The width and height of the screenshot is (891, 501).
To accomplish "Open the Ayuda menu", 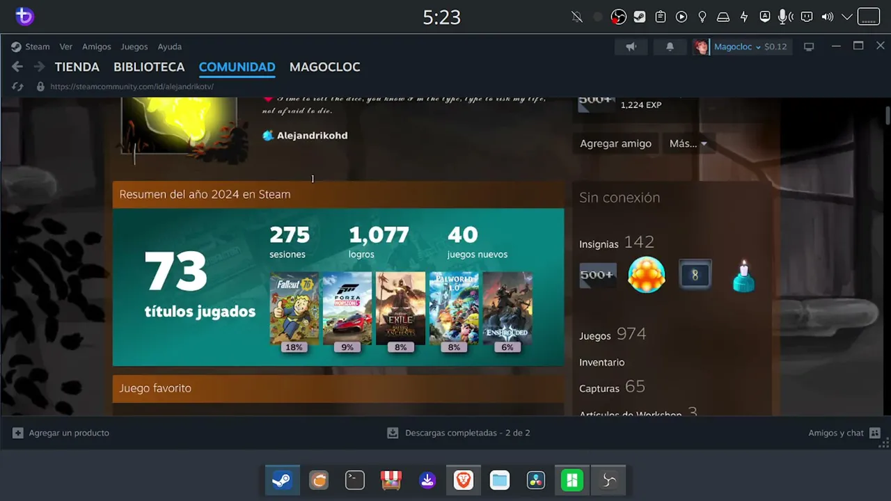I will (x=170, y=47).
